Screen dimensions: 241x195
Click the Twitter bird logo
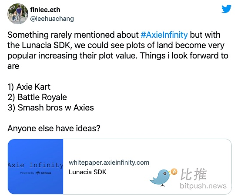coord(226,9)
